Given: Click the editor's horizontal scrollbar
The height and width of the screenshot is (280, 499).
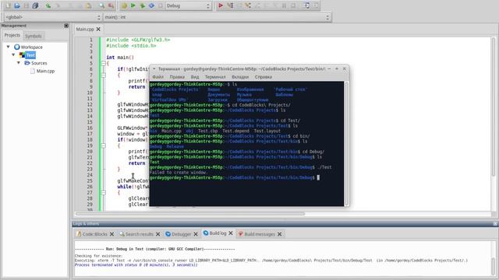Looking at the screenshot, I should (190, 214).
